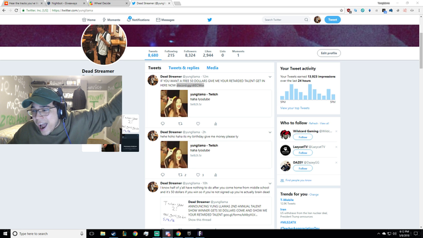Viewport: 423px width, 238px height.
Task: Switch to the Nightbot - Giveaways tab
Action: 65,3
